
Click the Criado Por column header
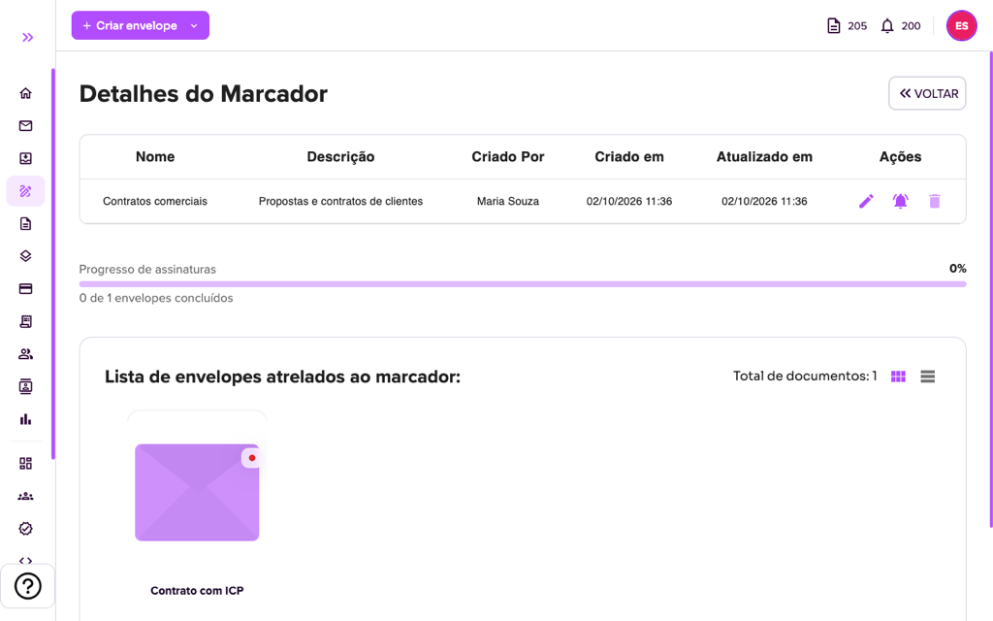(x=508, y=156)
